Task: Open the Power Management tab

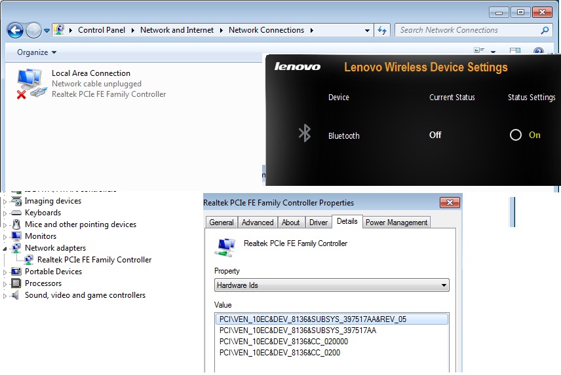Action: pos(397,222)
